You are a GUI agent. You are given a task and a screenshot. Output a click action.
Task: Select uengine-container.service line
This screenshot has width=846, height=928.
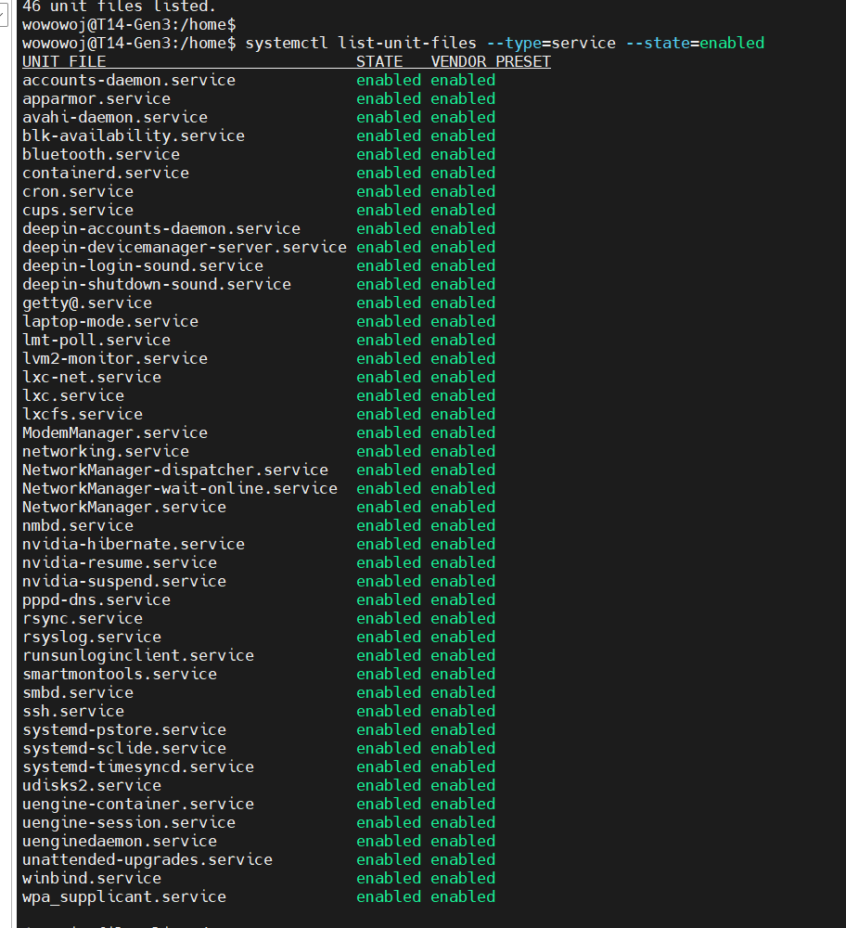(138, 804)
